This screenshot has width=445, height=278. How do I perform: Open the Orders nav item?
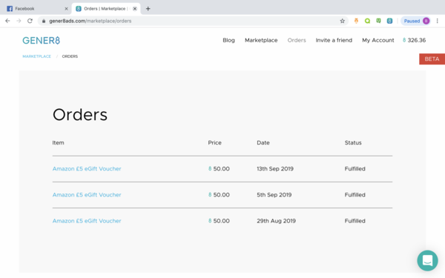(x=297, y=40)
